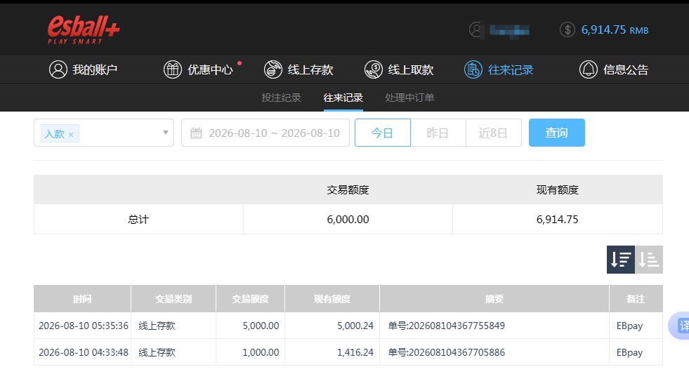Image resolution: width=689 pixels, height=374 pixels.
Task: Click the translate floating button
Action: (679, 326)
